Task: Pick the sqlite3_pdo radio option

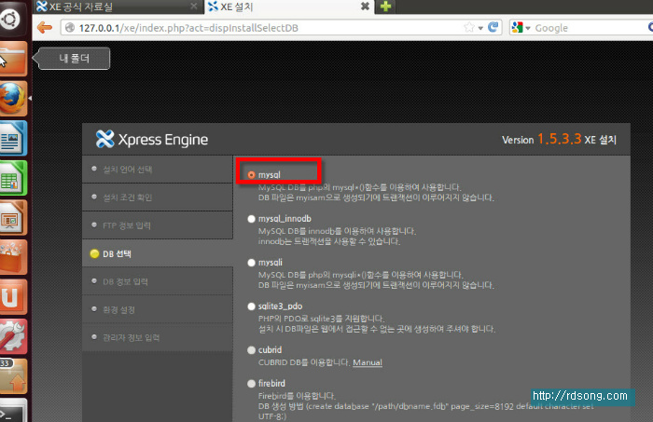Action: 251,306
